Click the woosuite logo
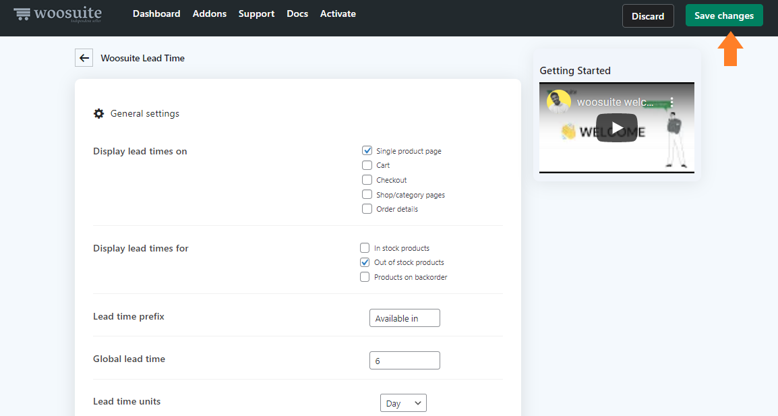778x416 pixels. tap(57, 14)
